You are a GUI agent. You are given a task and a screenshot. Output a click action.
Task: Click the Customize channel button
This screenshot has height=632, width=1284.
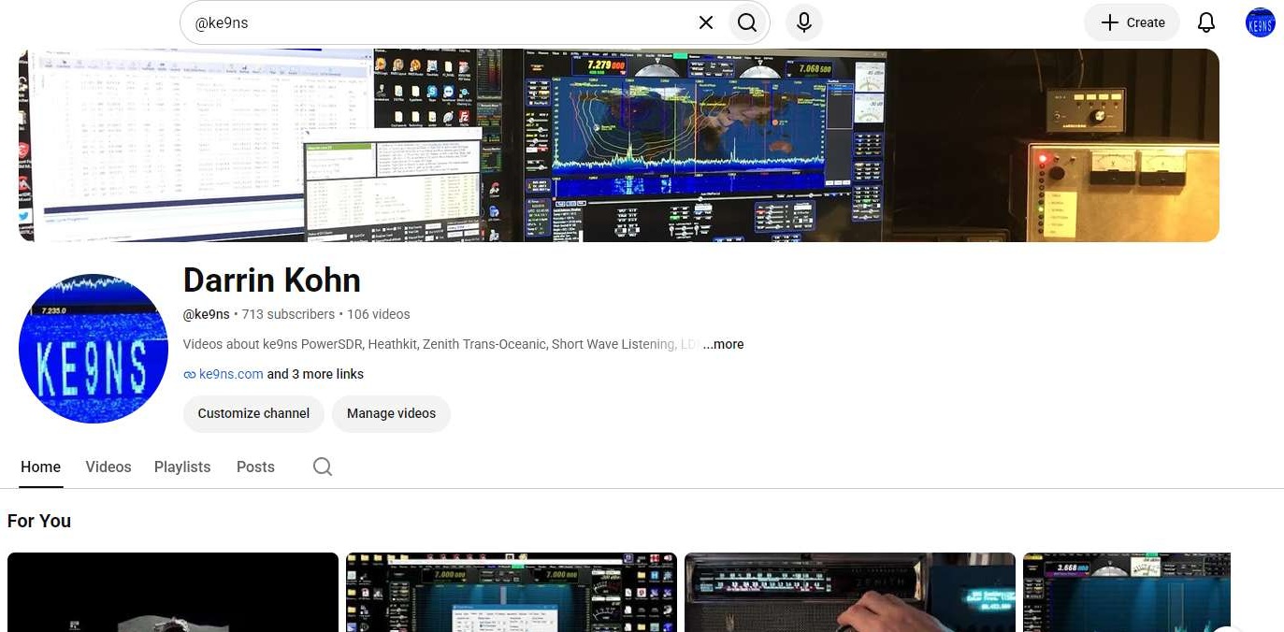pos(253,413)
